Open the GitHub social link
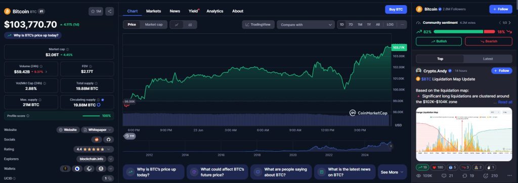Image resolution: width=518 pixels, height=183 pixels. coord(108,140)
